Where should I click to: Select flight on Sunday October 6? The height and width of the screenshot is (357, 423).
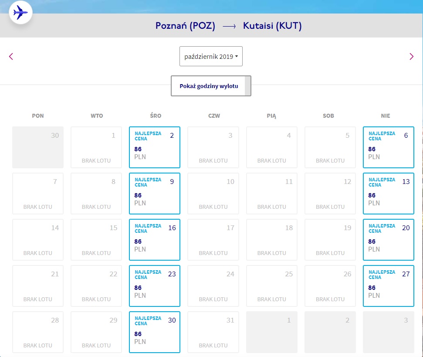[389, 147]
